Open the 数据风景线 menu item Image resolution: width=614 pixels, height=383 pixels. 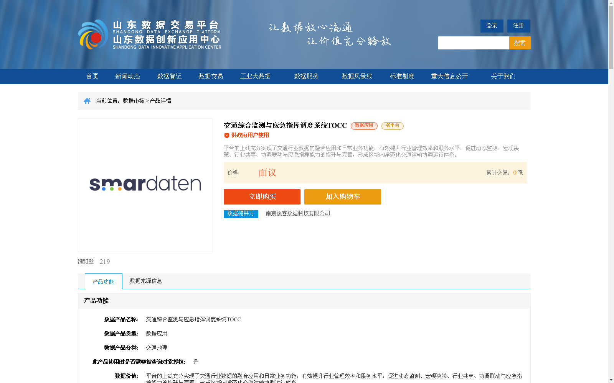click(x=357, y=76)
